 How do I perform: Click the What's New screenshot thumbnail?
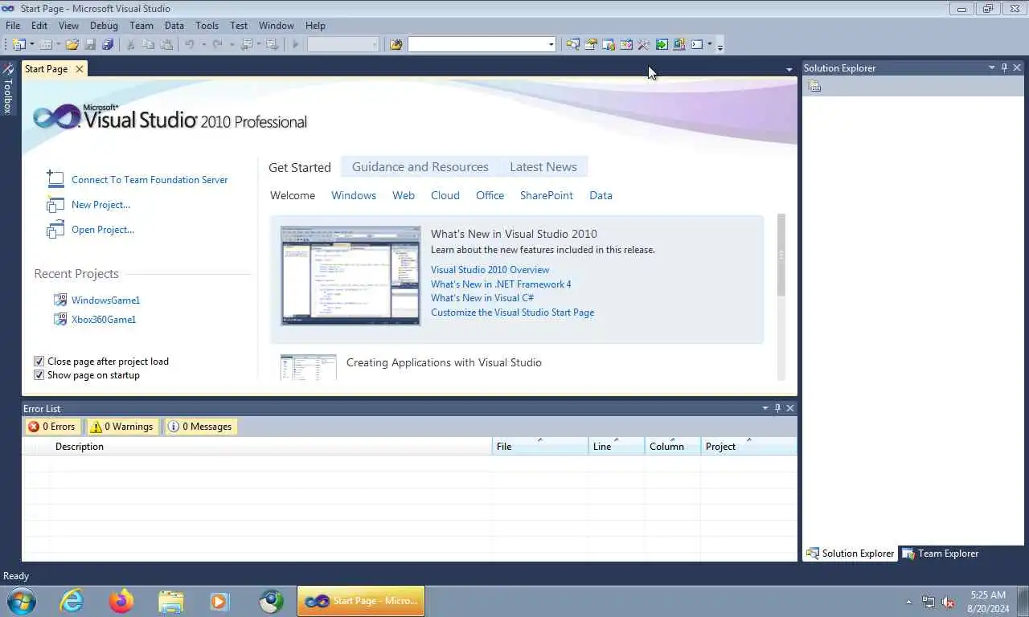(351, 276)
